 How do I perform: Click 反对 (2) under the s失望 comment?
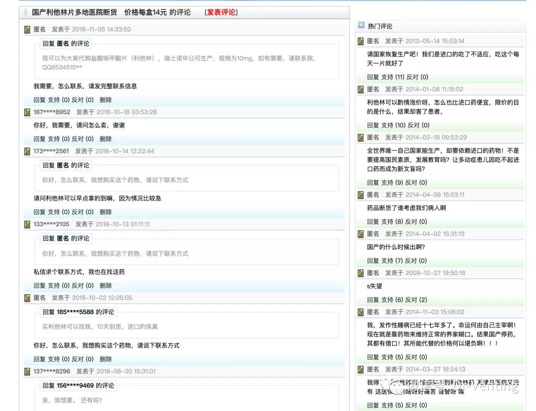[x=416, y=300]
